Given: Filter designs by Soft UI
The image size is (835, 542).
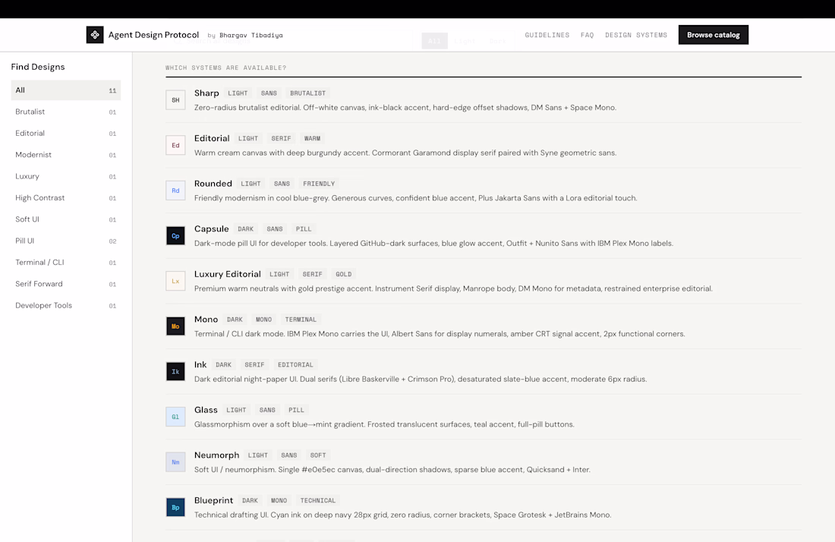Looking at the screenshot, I should [x=65, y=219].
